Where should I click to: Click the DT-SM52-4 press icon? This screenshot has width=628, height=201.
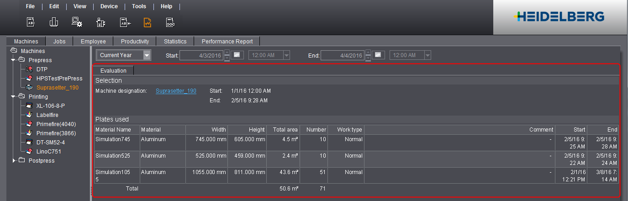(29, 143)
